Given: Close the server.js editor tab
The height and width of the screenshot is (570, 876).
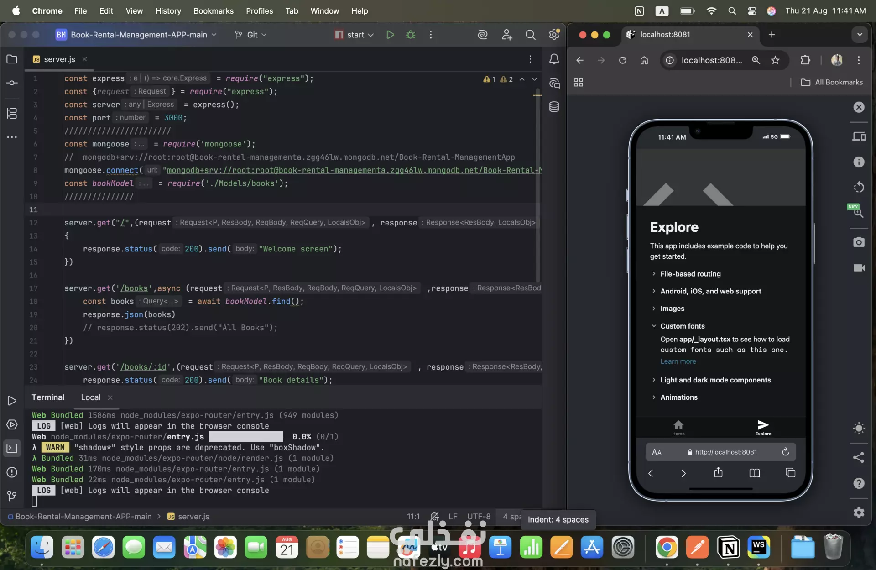Looking at the screenshot, I should click(x=84, y=59).
